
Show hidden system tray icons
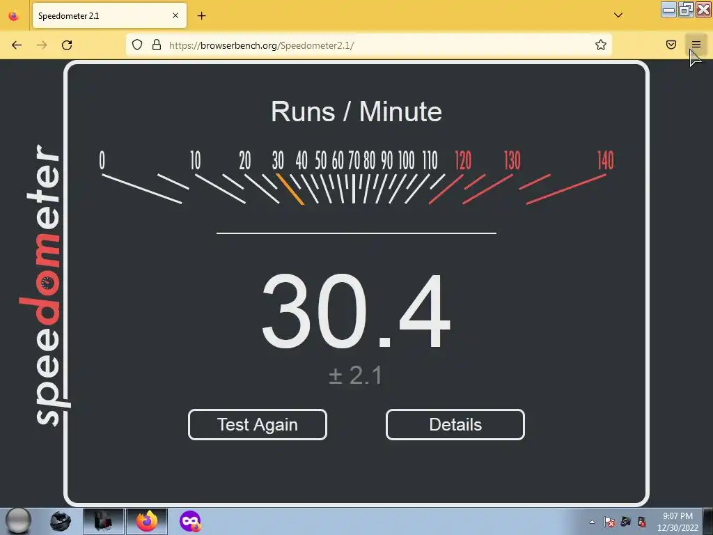592,522
